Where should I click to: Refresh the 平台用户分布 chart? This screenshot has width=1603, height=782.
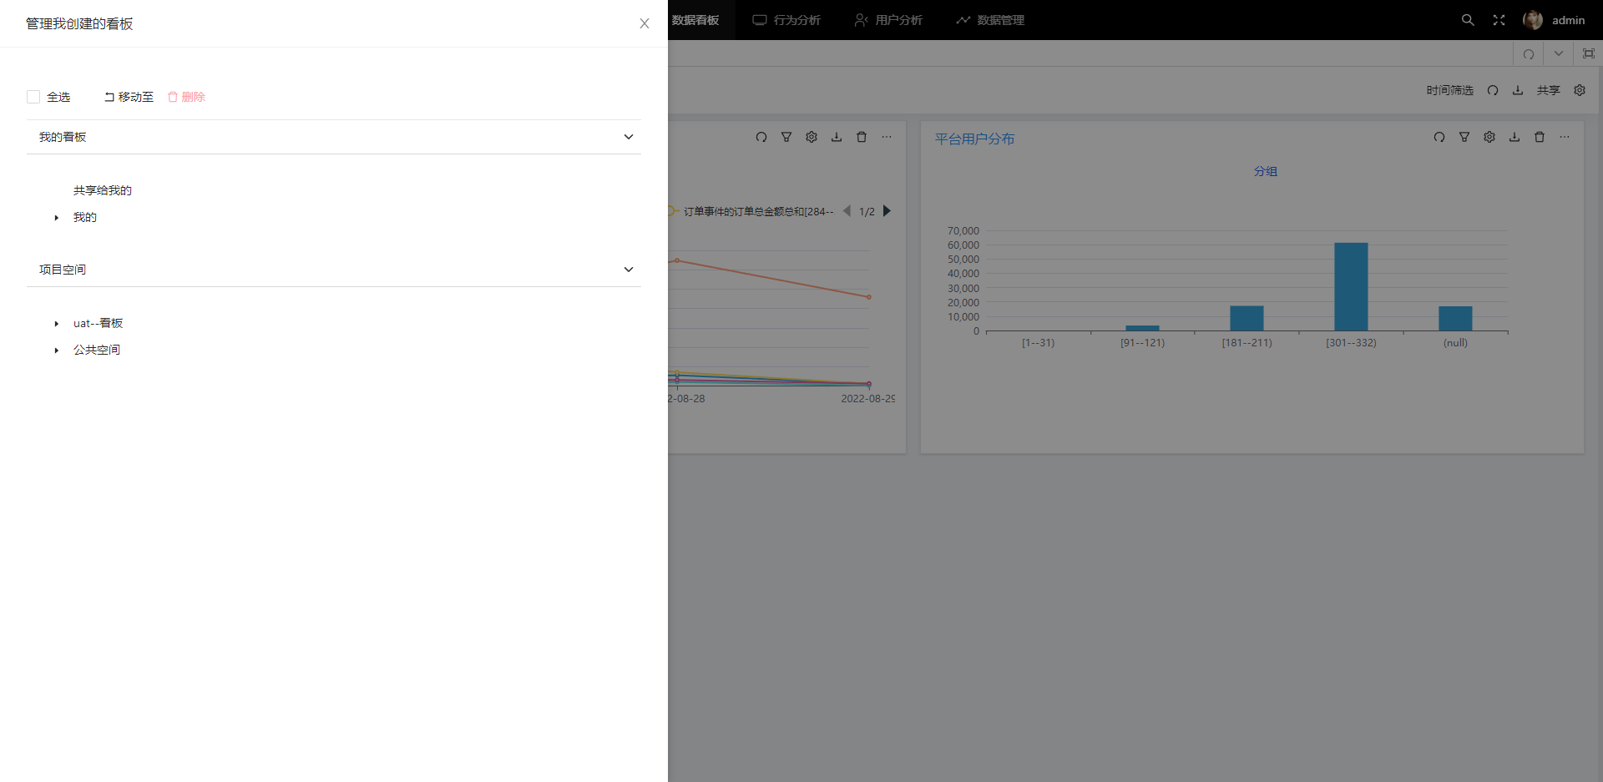1439,137
